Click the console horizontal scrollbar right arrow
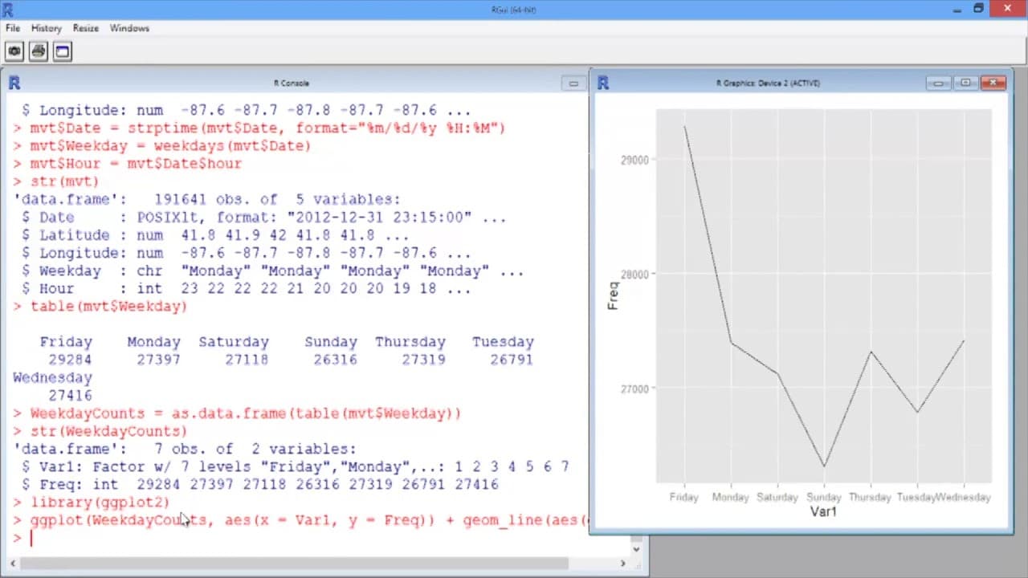The height and width of the screenshot is (578, 1028). [x=622, y=564]
